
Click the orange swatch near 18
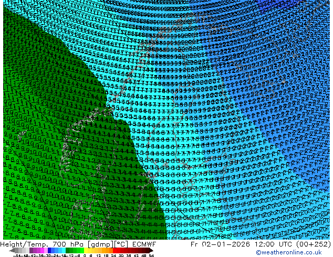click(x=108, y=250)
